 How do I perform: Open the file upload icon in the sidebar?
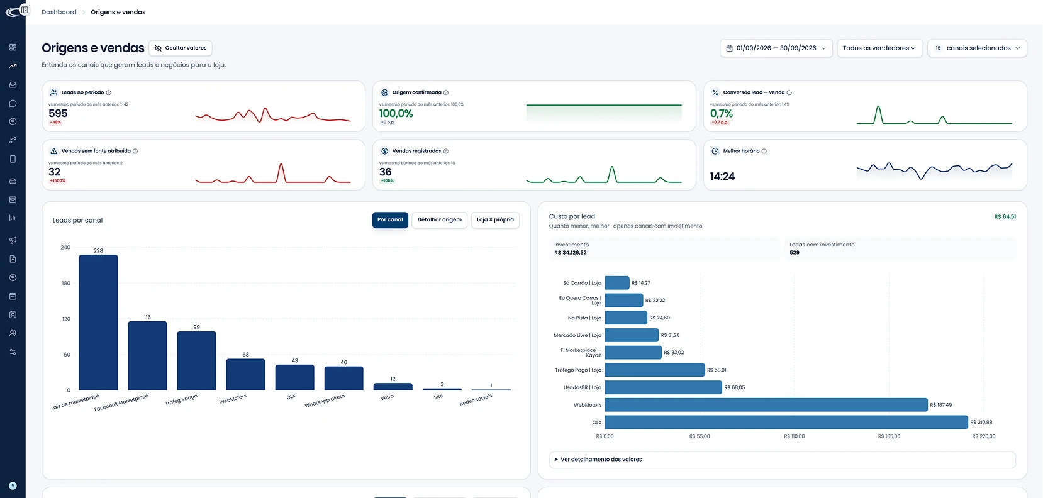click(13, 259)
